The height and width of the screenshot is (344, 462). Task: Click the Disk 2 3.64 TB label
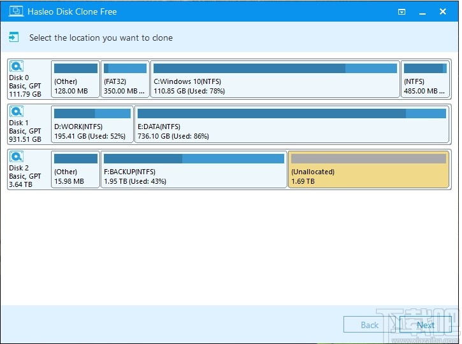point(20,184)
